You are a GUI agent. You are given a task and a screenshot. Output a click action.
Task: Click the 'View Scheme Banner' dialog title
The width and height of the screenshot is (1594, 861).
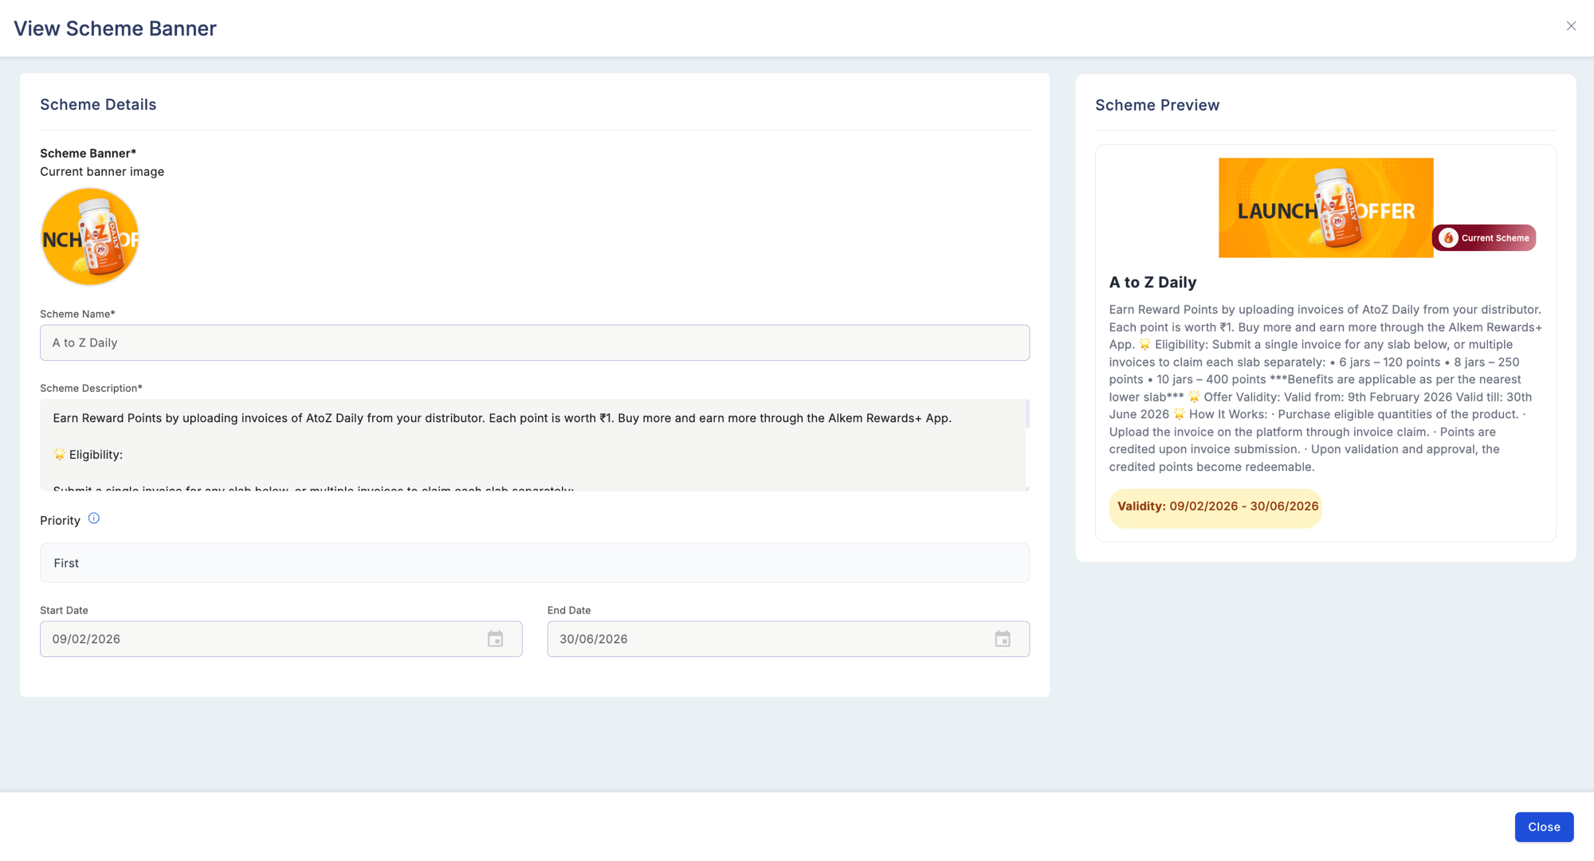[115, 28]
